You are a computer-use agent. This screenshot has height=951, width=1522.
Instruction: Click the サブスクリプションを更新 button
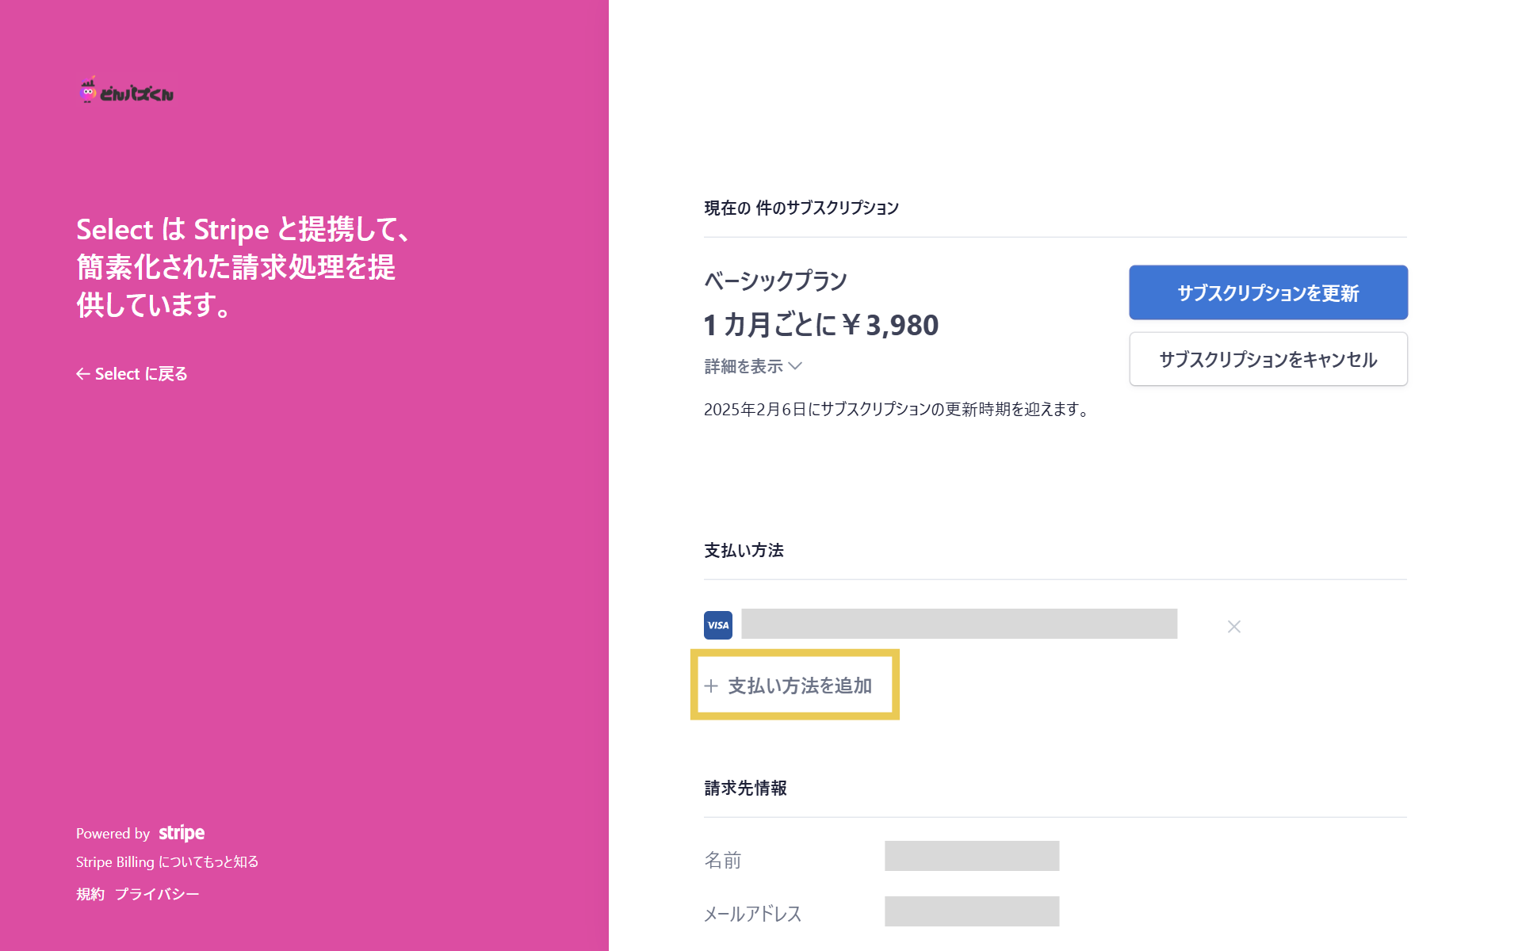point(1268,292)
